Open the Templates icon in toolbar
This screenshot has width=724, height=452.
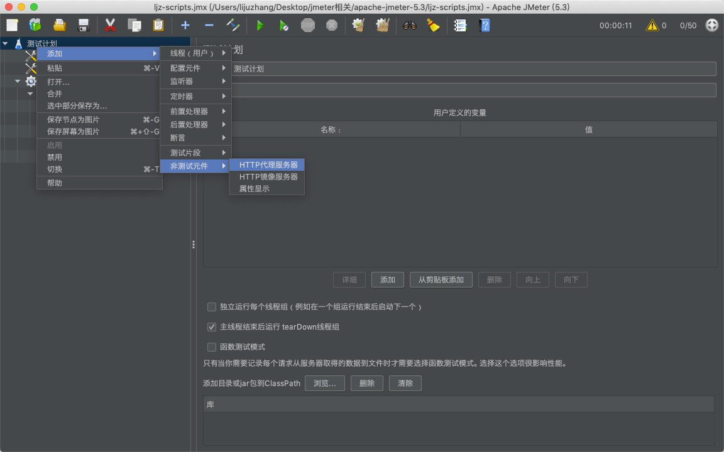[35, 25]
